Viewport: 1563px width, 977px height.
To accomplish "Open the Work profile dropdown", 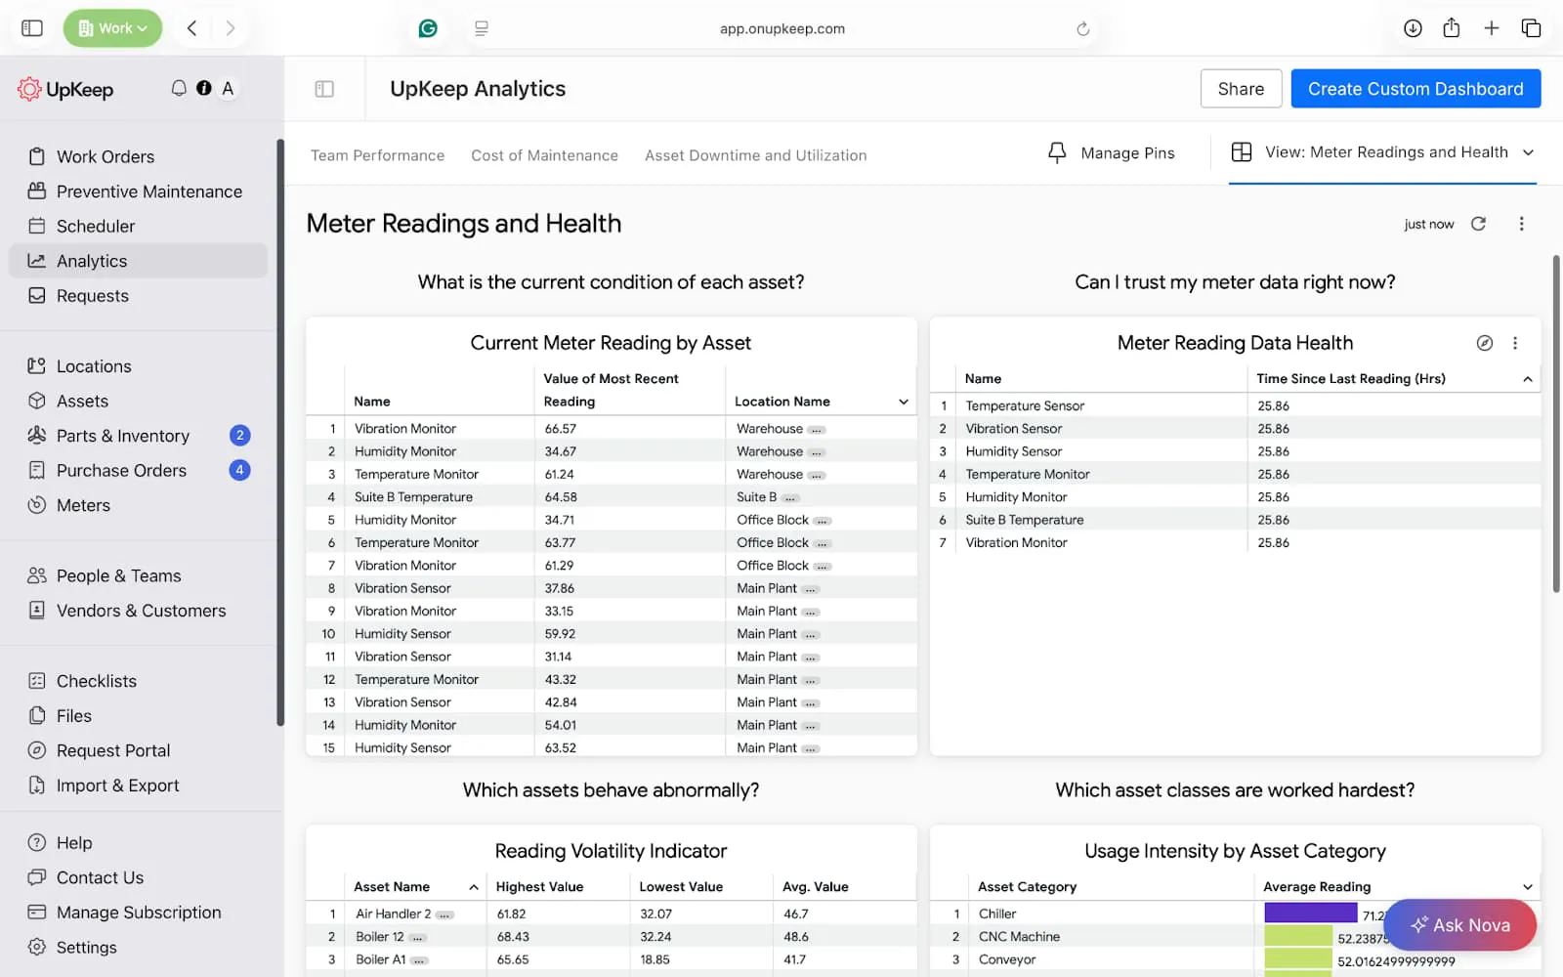I will pos(113,28).
